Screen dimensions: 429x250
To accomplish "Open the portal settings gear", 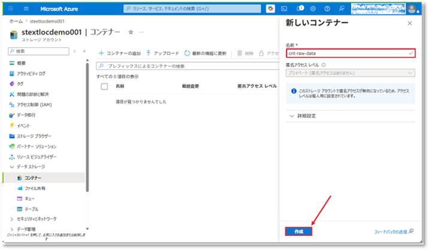I will (x=313, y=9).
